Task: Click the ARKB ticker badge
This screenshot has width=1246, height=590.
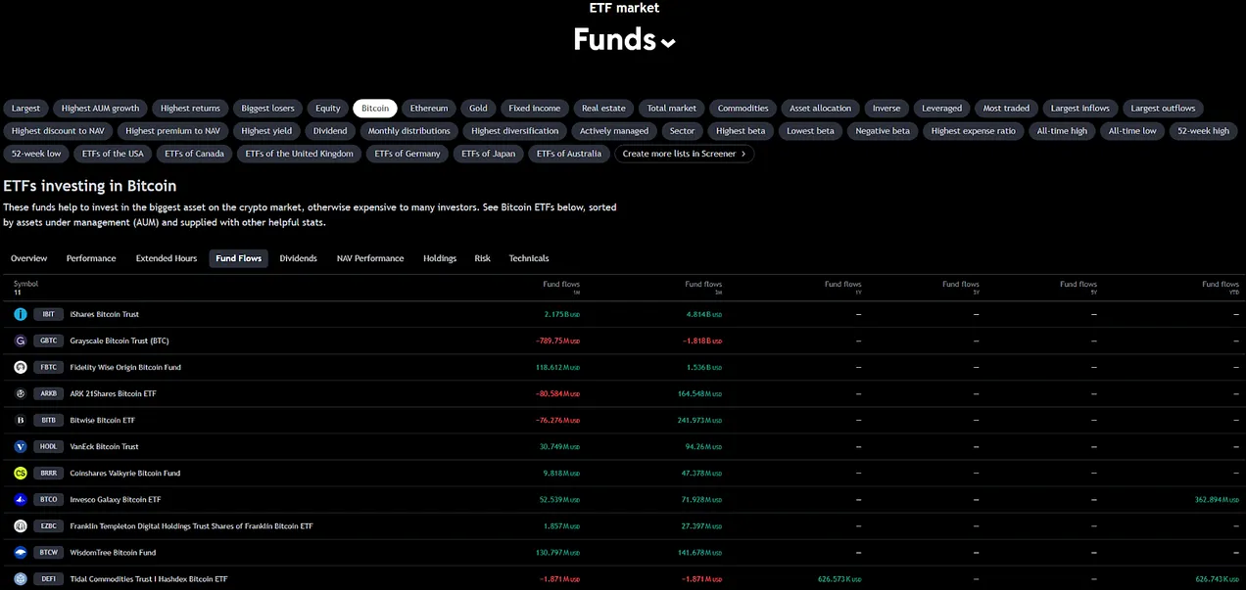Action: [48, 393]
